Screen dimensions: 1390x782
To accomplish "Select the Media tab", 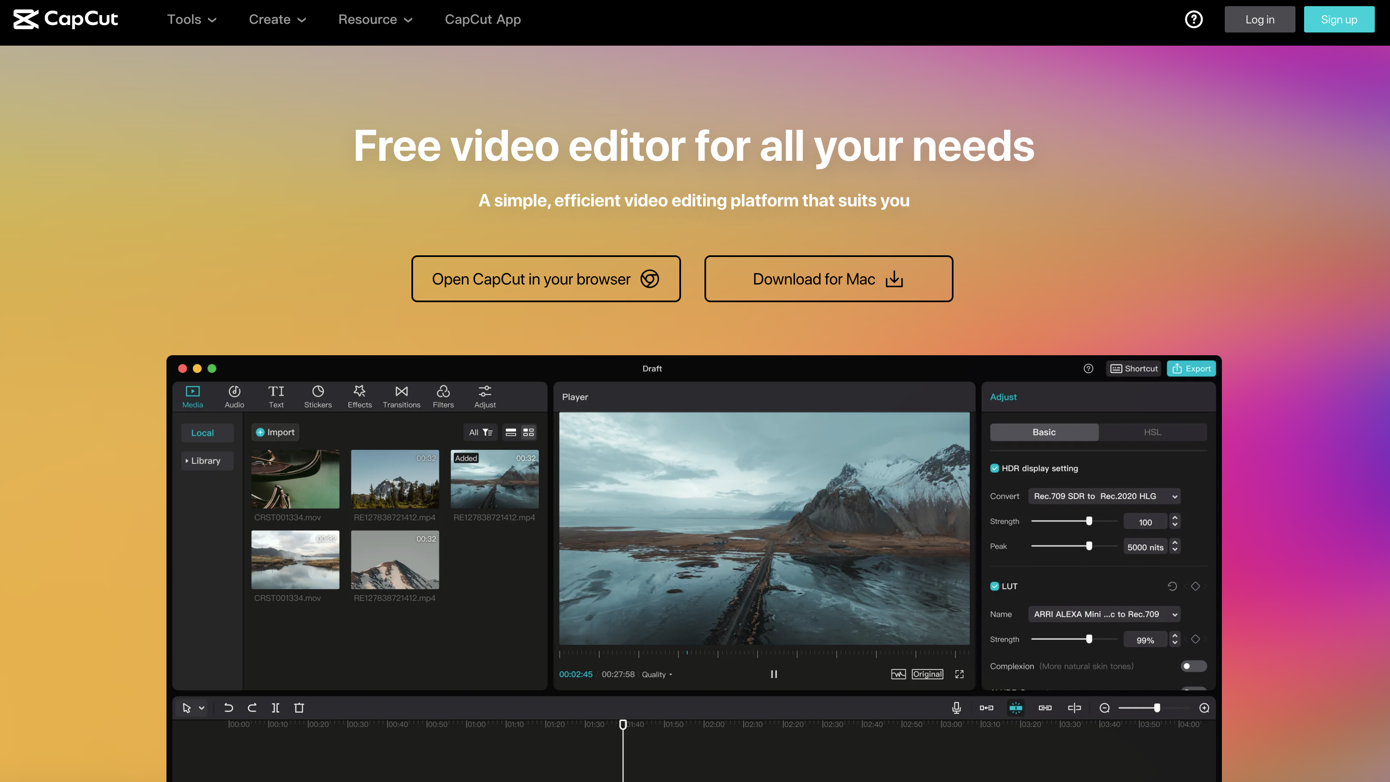I will click(193, 397).
